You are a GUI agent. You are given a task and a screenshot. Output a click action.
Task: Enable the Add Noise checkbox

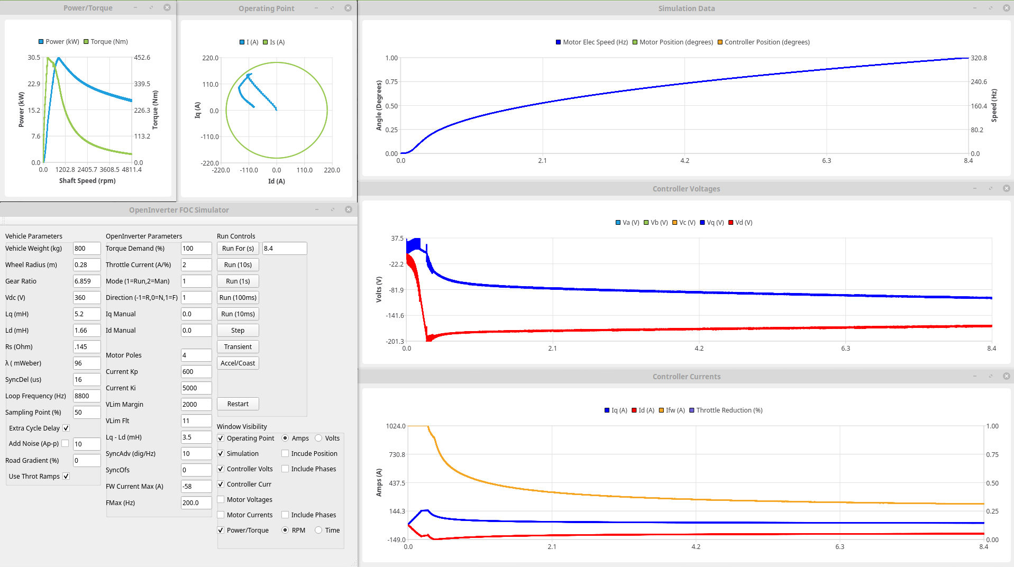pyautogui.click(x=65, y=443)
